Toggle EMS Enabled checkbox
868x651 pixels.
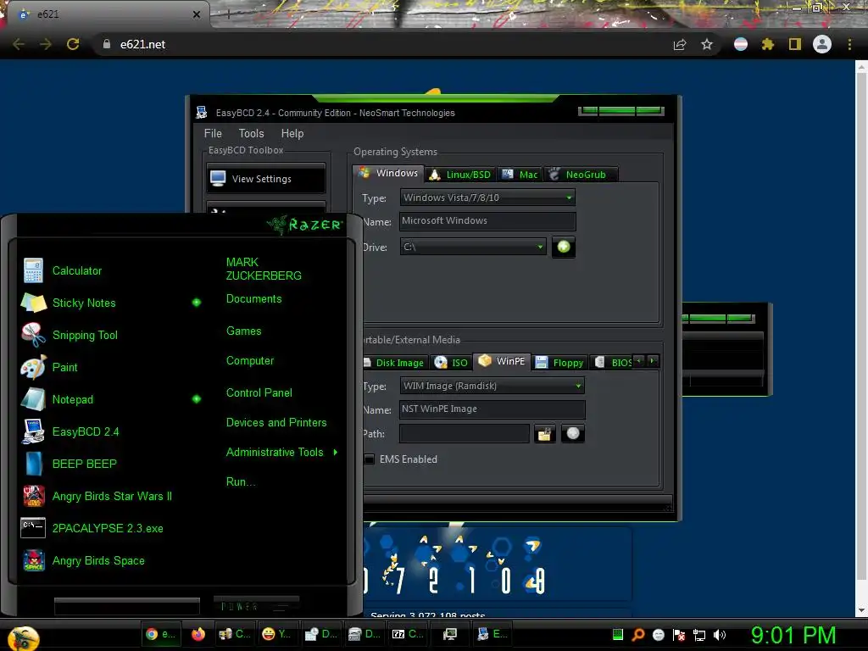pyautogui.click(x=370, y=459)
